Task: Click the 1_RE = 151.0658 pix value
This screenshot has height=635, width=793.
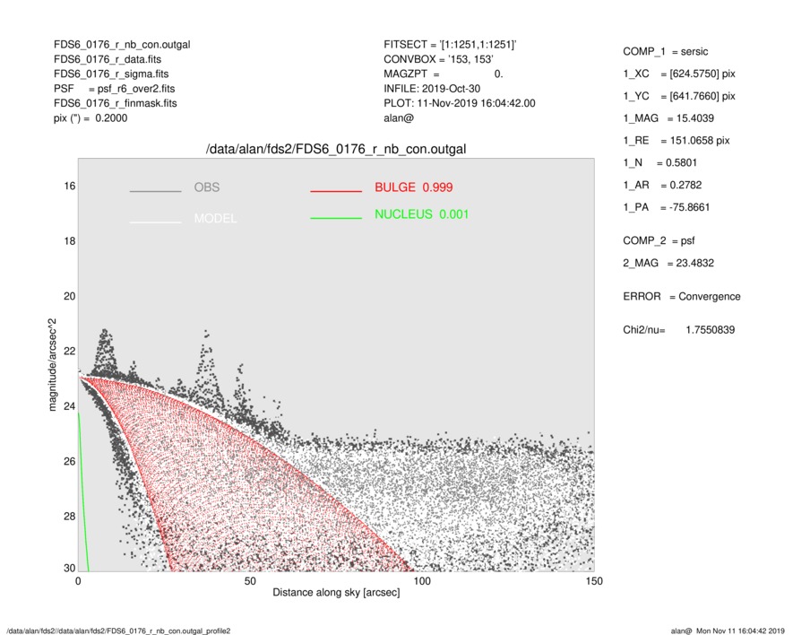Action: (x=677, y=141)
